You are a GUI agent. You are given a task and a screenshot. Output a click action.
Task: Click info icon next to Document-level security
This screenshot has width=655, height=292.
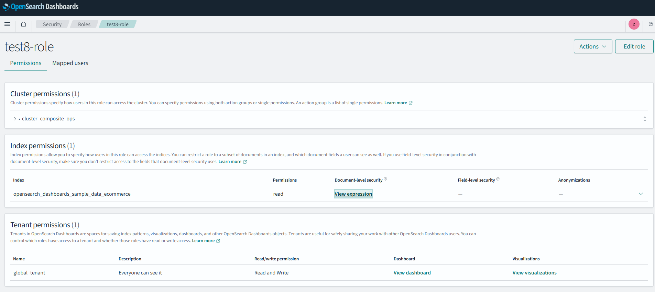click(385, 179)
